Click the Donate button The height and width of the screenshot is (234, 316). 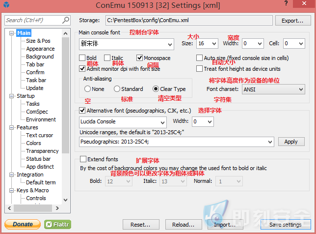(23, 224)
